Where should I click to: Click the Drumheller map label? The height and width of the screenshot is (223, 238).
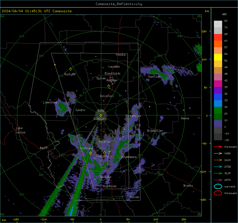pos(155,131)
